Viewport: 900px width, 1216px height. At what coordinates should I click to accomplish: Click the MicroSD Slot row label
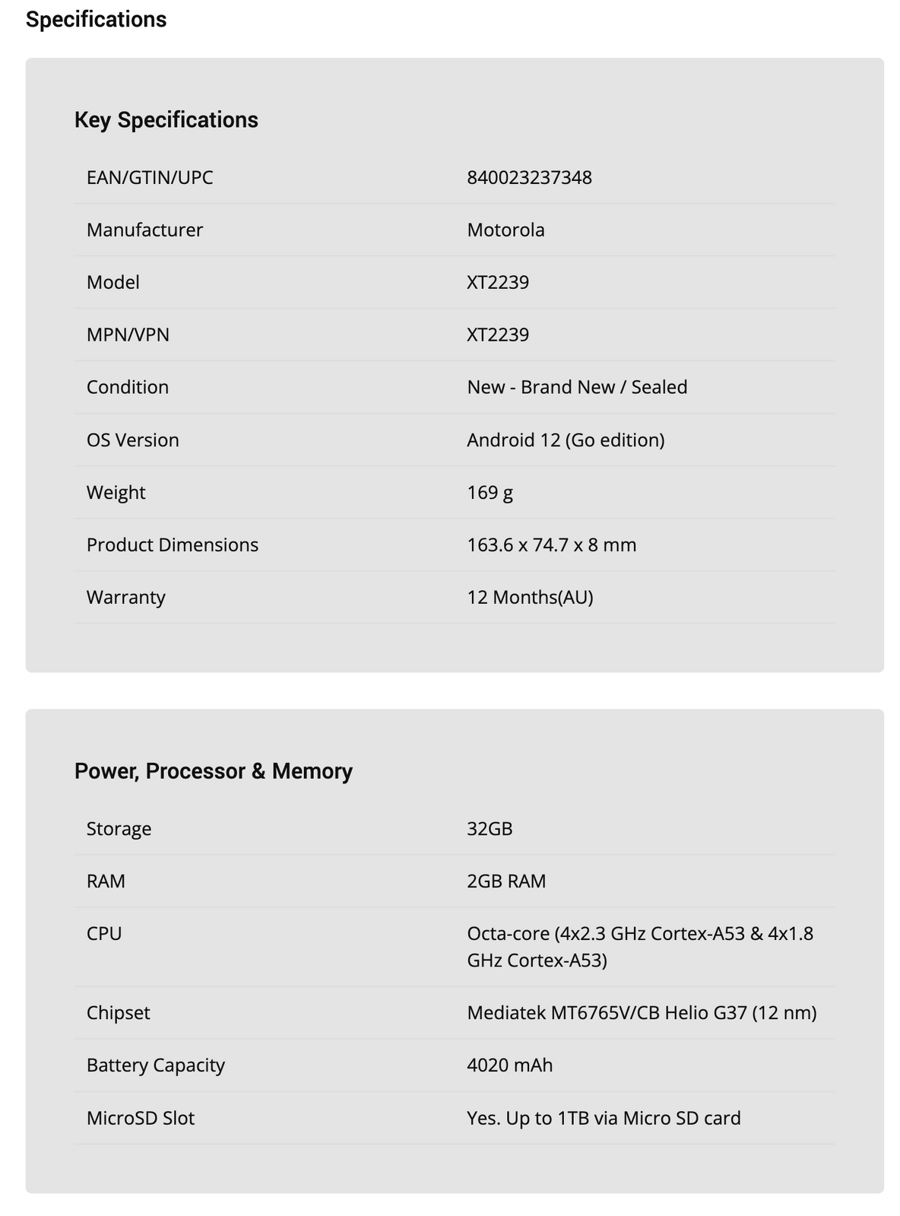pyautogui.click(x=140, y=1118)
